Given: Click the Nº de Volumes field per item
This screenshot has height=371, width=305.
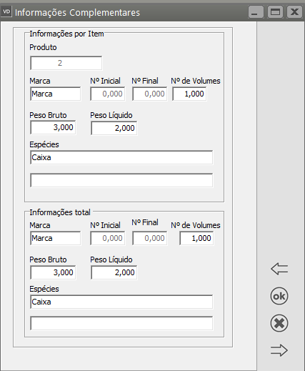Looking at the screenshot, I should point(189,94).
